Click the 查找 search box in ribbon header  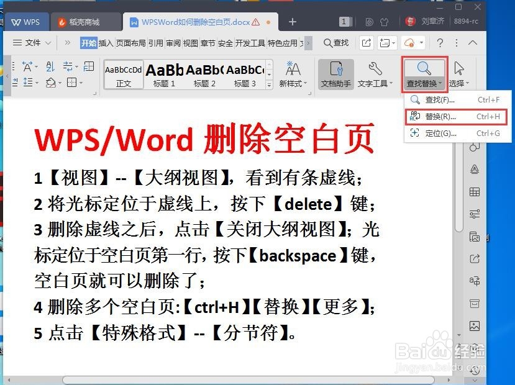(x=335, y=43)
